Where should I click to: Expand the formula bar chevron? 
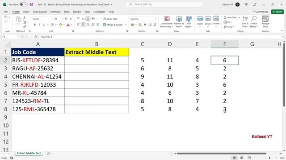(x=282, y=36)
